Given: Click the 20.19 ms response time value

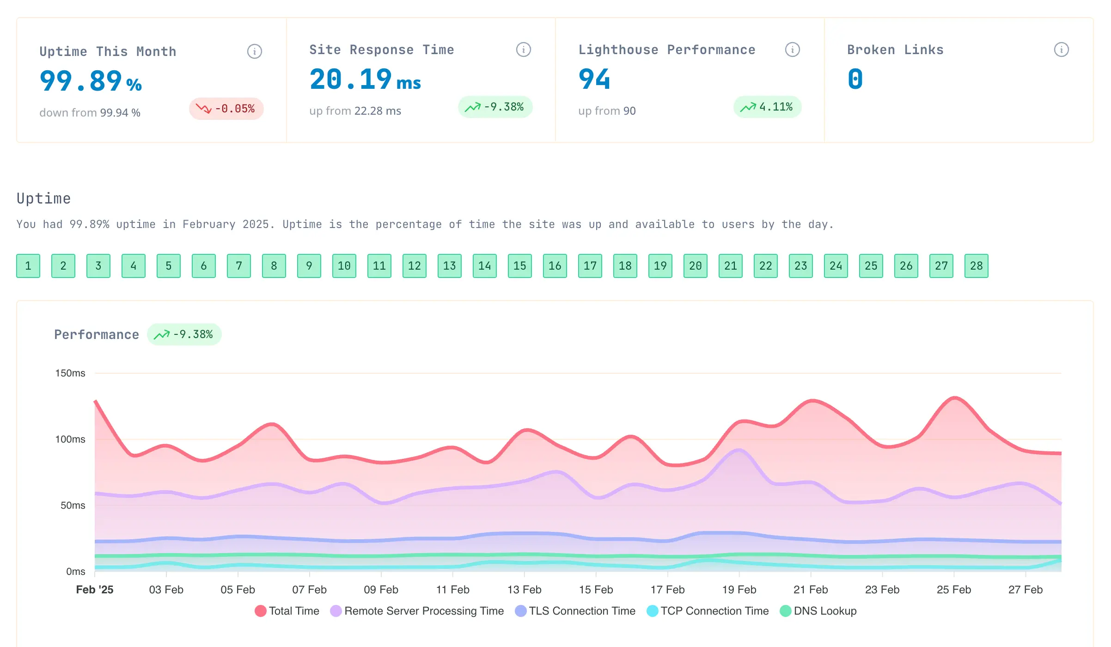Looking at the screenshot, I should tap(365, 79).
